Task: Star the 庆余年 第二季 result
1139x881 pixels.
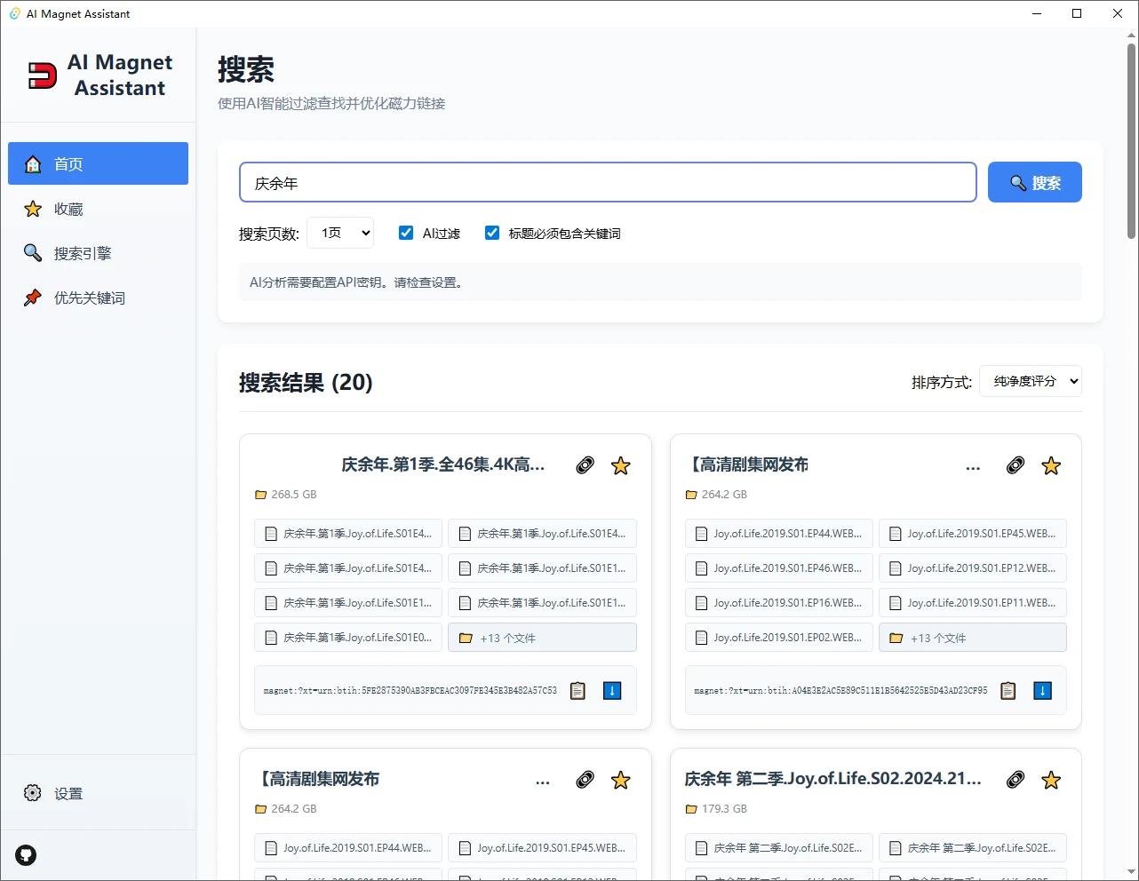Action: click(x=1051, y=780)
